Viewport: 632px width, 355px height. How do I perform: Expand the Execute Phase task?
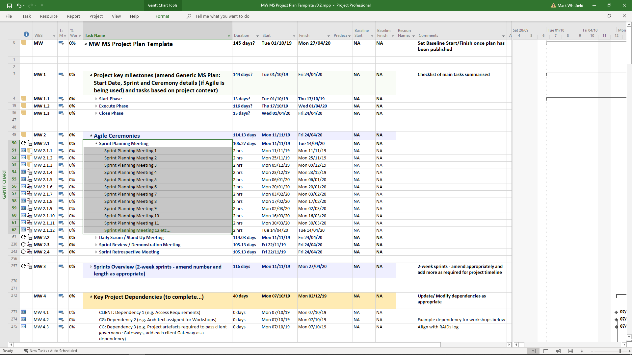[96, 106]
